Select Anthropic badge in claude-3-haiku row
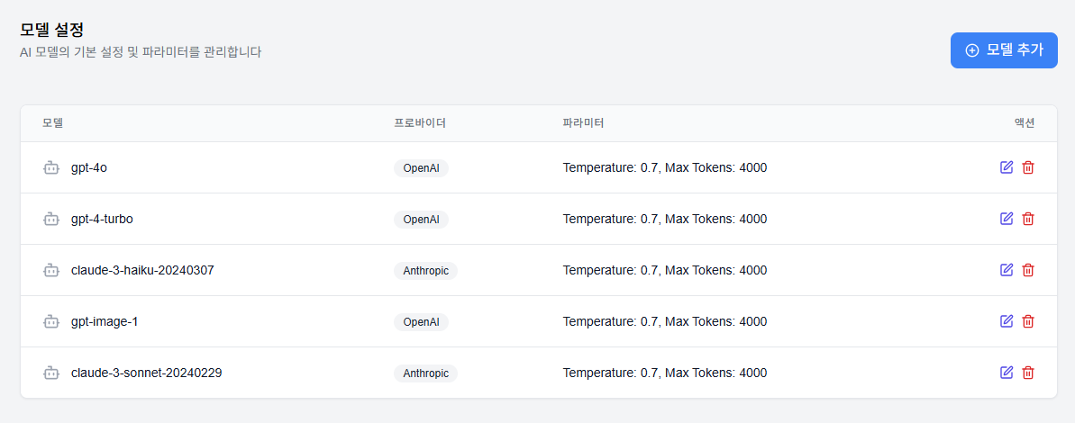The image size is (1075, 423). click(x=425, y=270)
